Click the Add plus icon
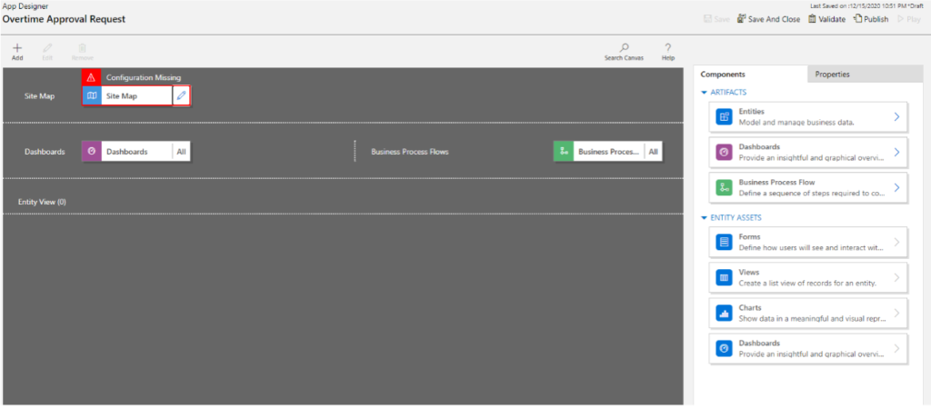Image resolution: width=931 pixels, height=409 pixels. point(17,47)
